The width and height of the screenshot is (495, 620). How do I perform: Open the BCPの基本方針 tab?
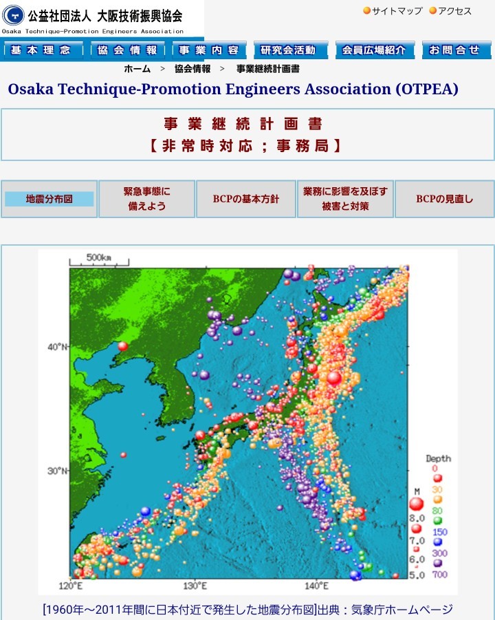tap(246, 199)
